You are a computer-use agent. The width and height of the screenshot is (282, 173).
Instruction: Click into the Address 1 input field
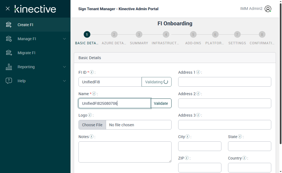(x=224, y=82)
